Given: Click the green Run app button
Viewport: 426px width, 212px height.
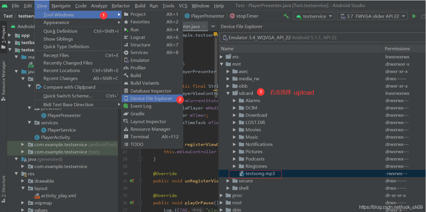Looking at the screenshot, I should (414, 16).
